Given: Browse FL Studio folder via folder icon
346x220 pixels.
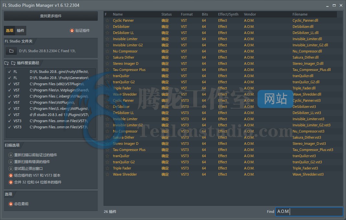Looking at the screenshot, I should [11, 51].
